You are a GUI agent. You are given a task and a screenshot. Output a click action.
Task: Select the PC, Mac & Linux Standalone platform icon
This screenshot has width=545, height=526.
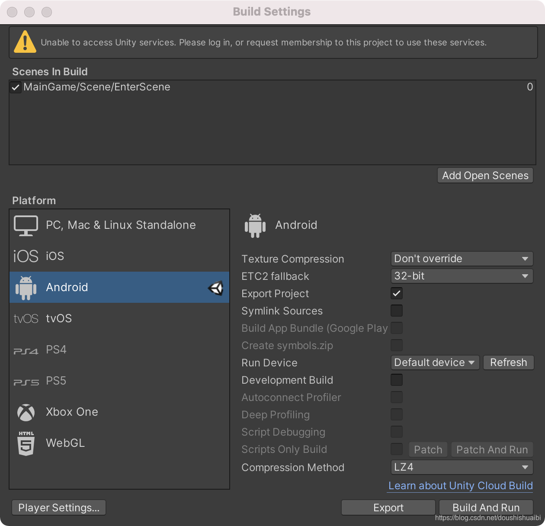click(x=26, y=225)
